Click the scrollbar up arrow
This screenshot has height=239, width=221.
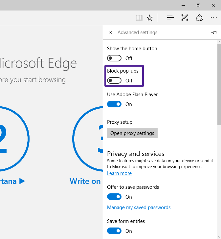pyautogui.click(x=219, y=42)
